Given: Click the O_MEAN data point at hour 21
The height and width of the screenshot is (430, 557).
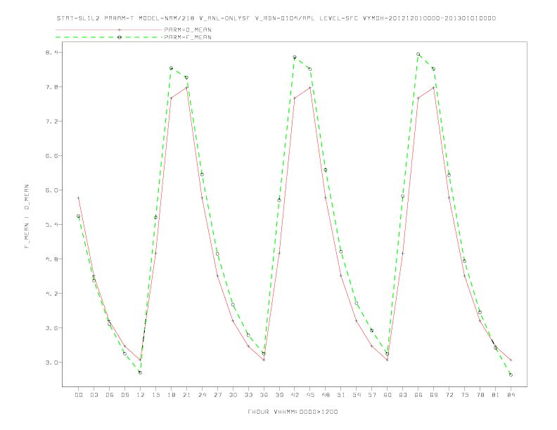Looking at the screenshot, I should click(x=186, y=88).
